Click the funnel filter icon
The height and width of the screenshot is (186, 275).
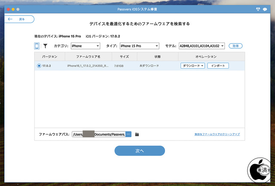pos(46,46)
